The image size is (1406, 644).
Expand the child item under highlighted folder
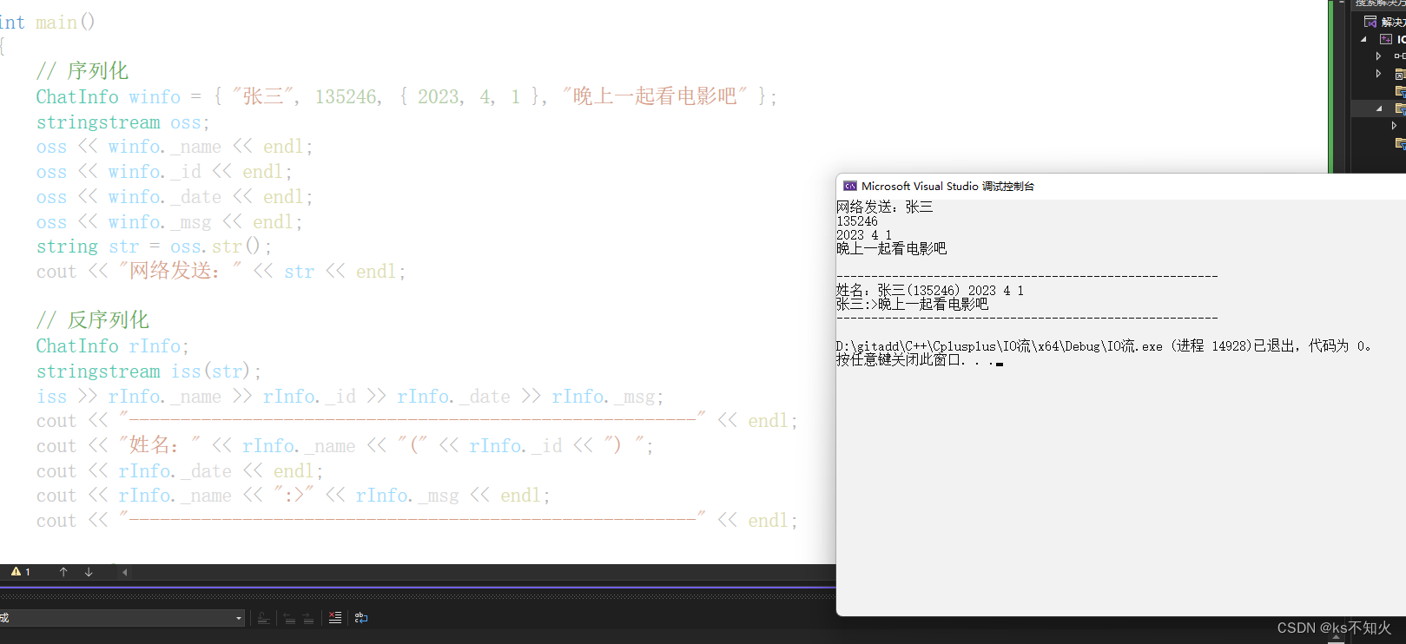(x=1395, y=126)
